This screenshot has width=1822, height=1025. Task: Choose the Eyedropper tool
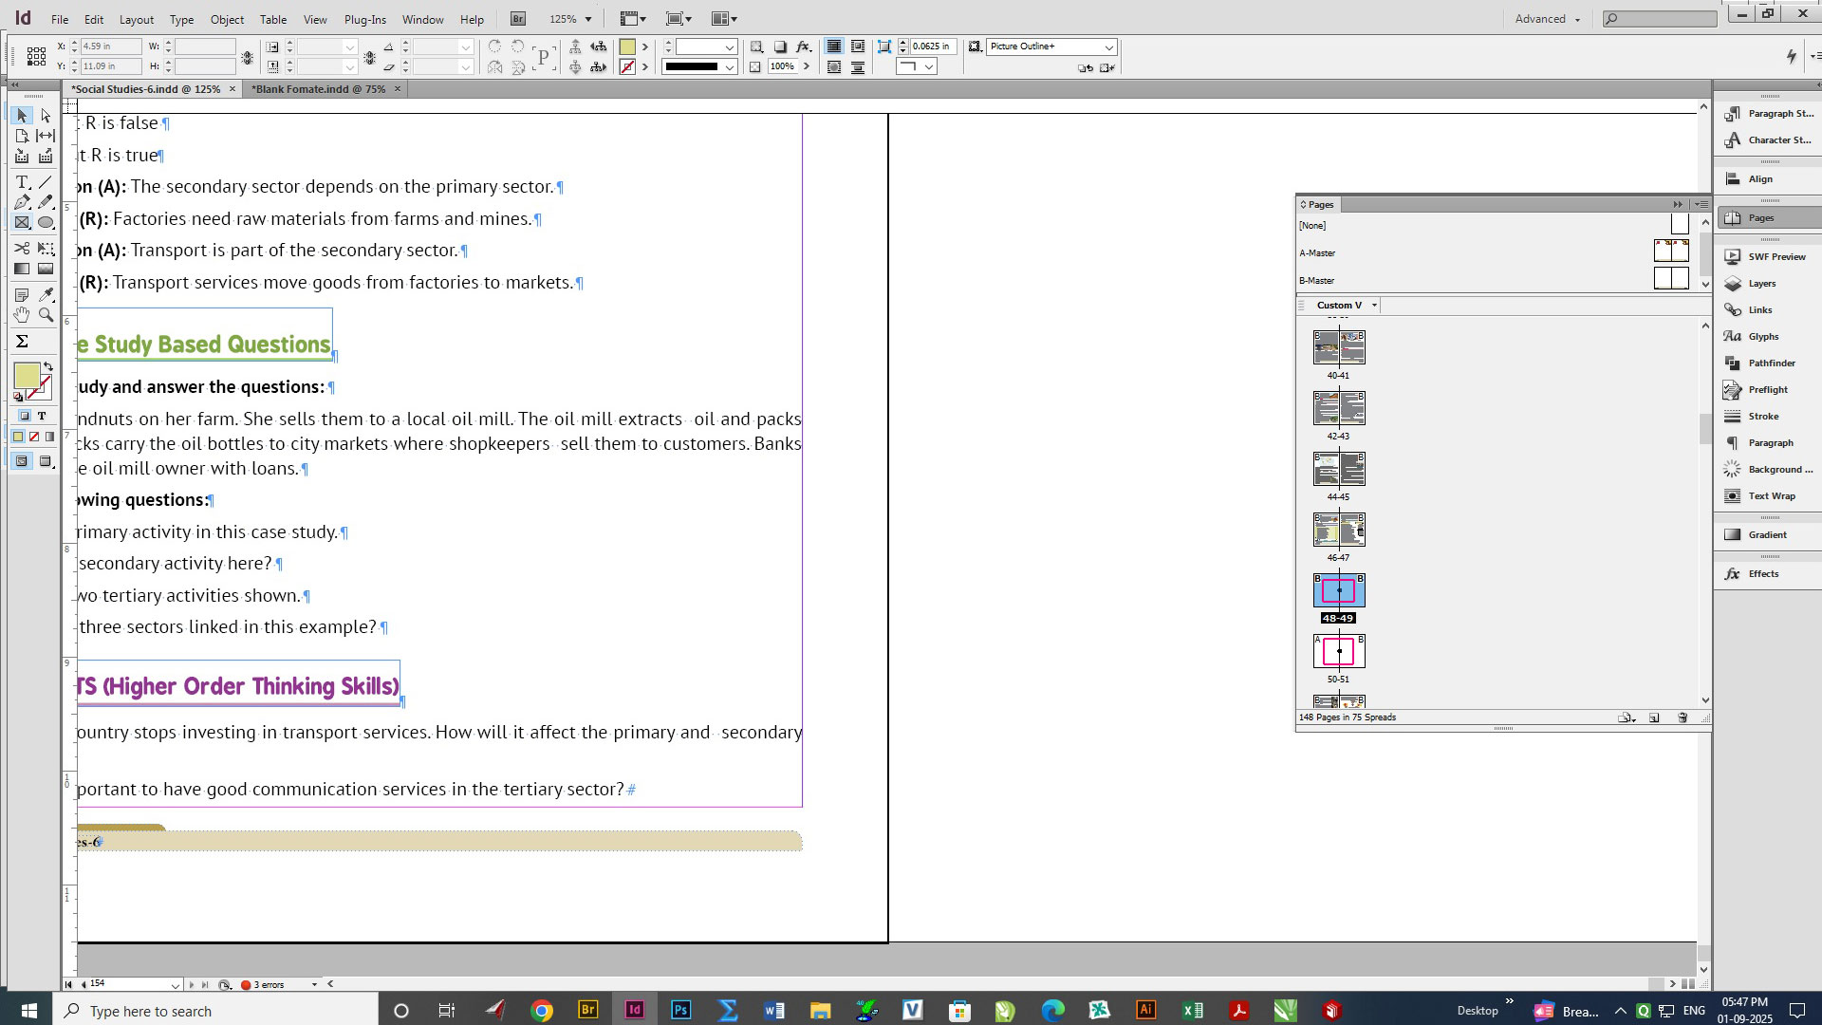point(46,294)
